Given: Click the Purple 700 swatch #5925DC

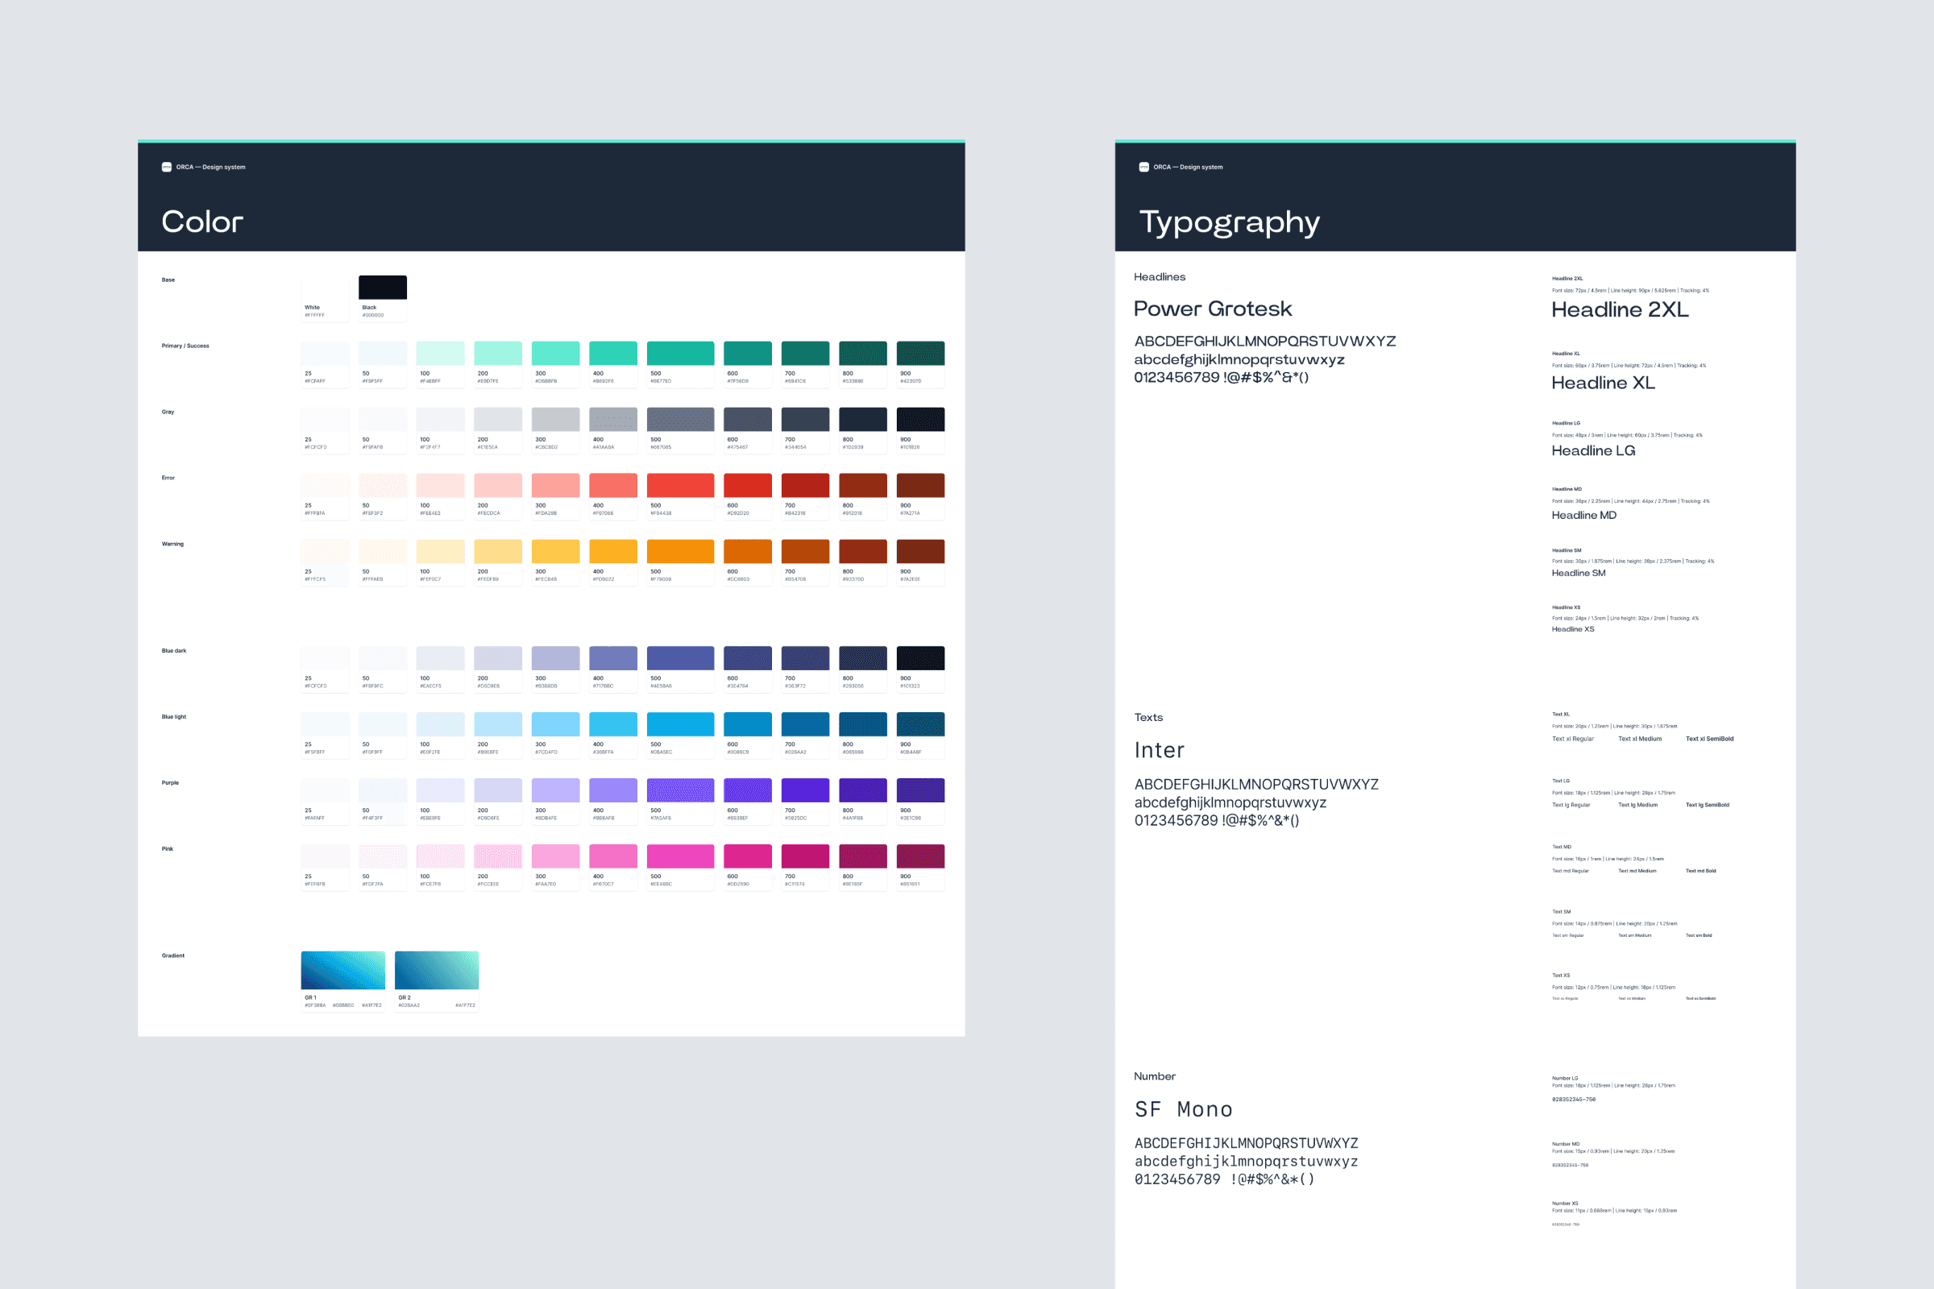Looking at the screenshot, I should [804, 790].
